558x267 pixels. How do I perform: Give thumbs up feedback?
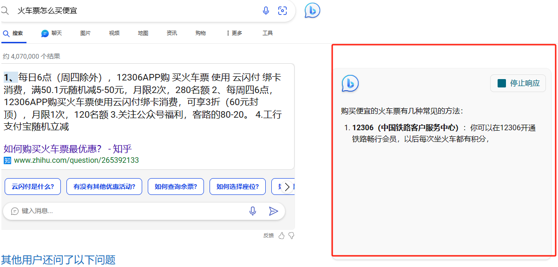coord(281,235)
